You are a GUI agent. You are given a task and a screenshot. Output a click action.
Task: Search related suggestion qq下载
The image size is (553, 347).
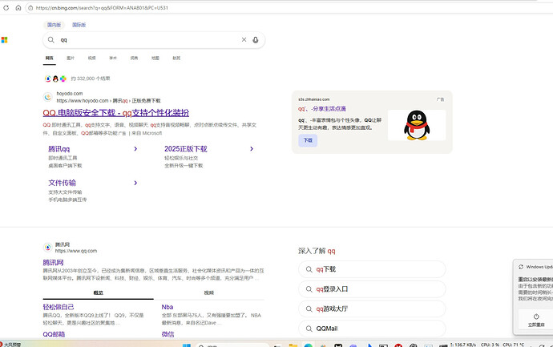372,269
